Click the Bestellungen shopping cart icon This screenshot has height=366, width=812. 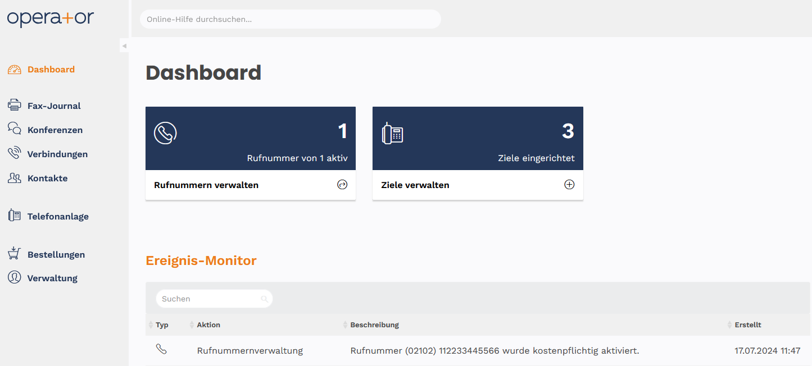[x=15, y=254]
